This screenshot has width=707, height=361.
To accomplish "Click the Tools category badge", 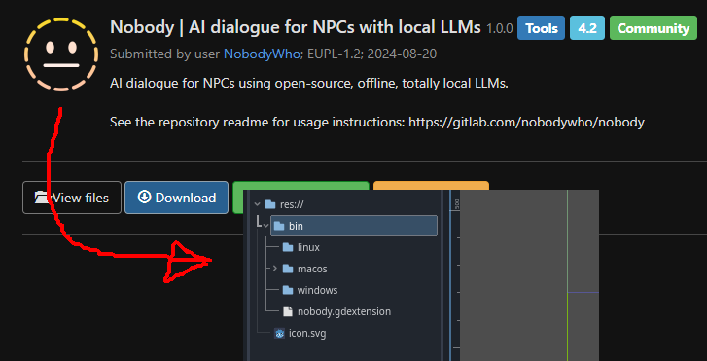I will tap(541, 28).
